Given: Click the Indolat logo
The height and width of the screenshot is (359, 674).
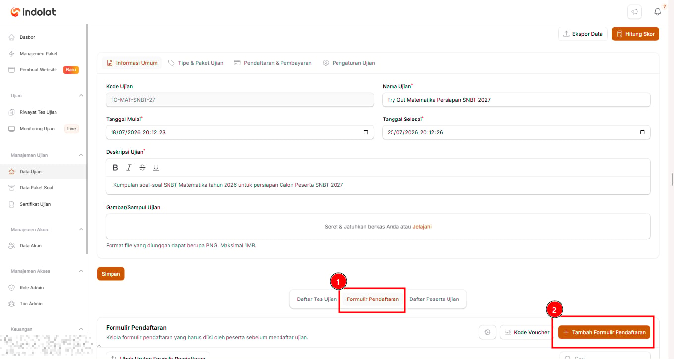Looking at the screenshot, I should pyautogui.click(x=33, y=12).
